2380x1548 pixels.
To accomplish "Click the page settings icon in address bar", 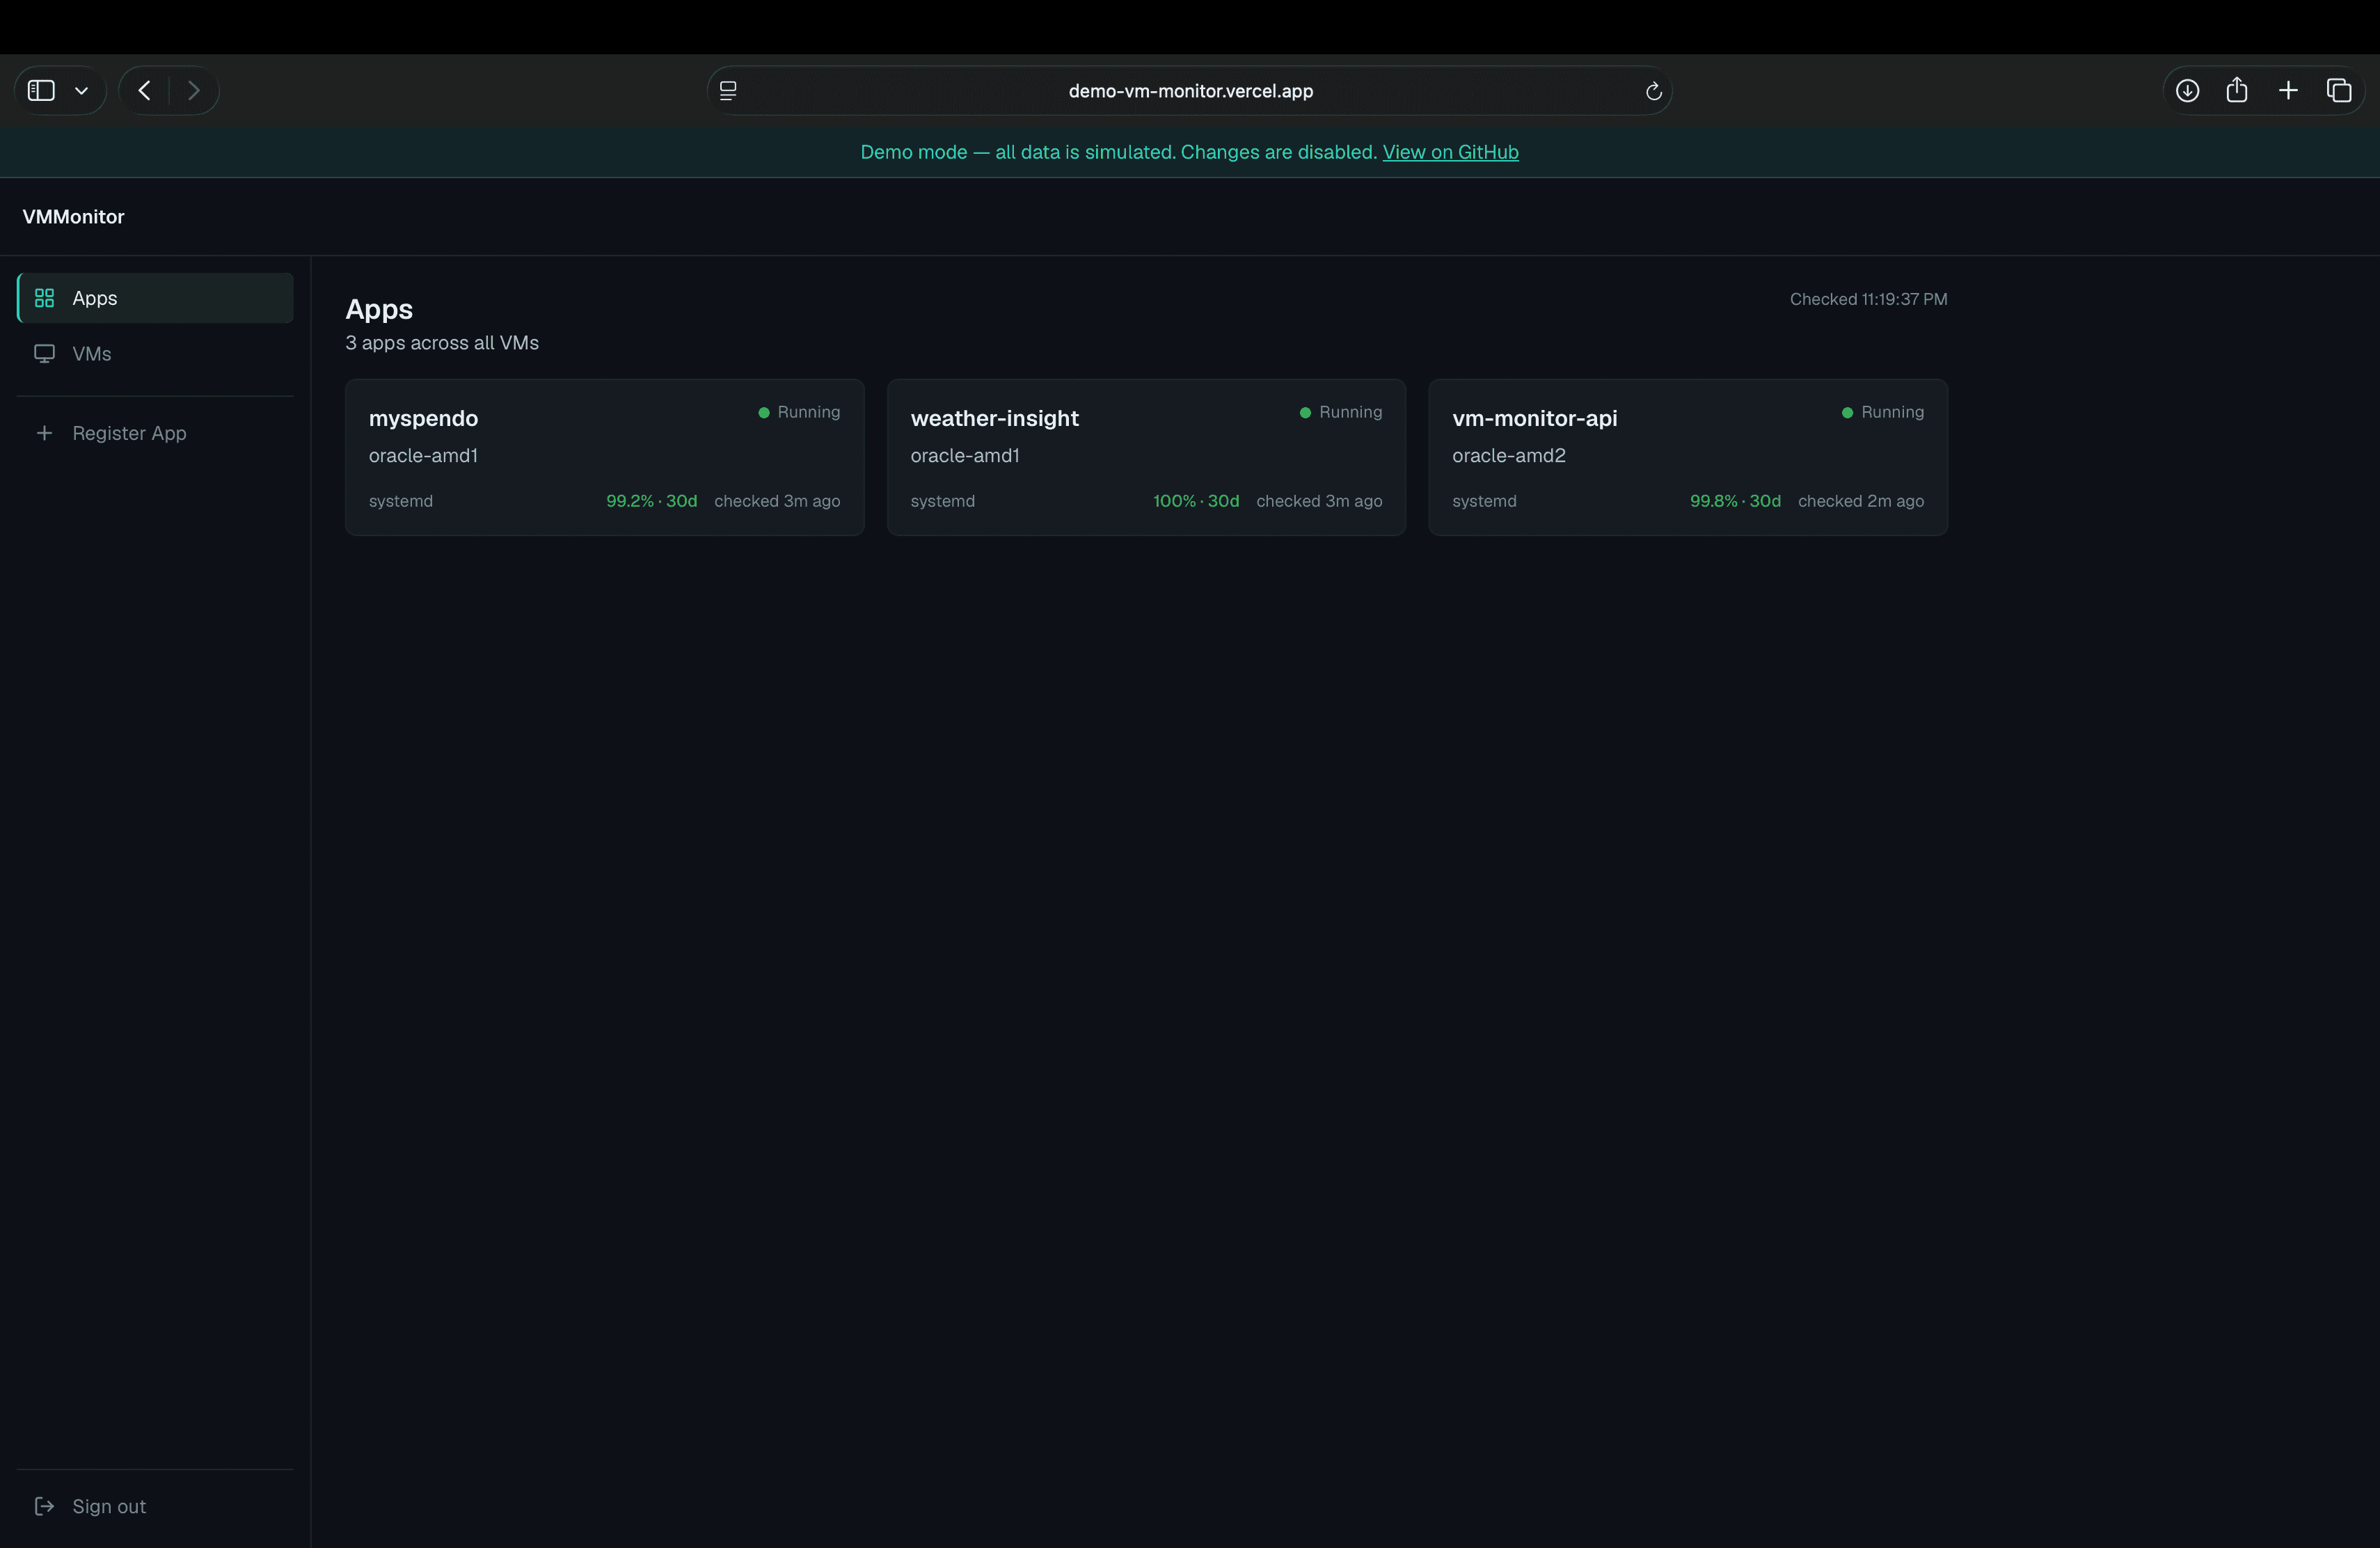I will [728, 90].
